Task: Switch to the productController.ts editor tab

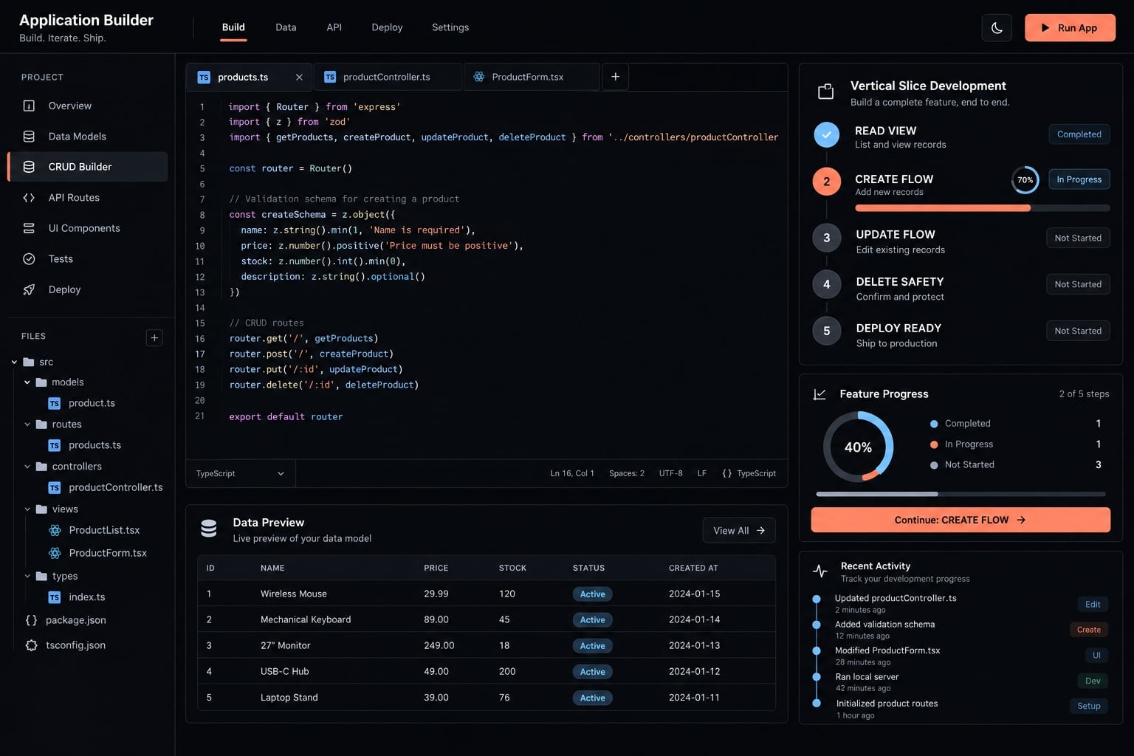Action: coord(388,77)
